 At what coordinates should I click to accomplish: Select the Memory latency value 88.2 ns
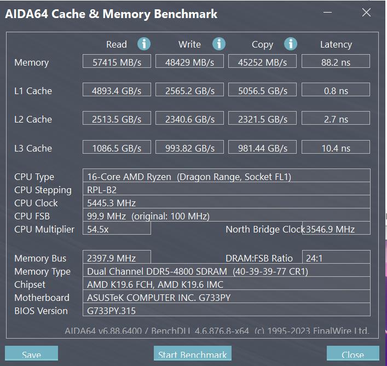click(336, 61)
